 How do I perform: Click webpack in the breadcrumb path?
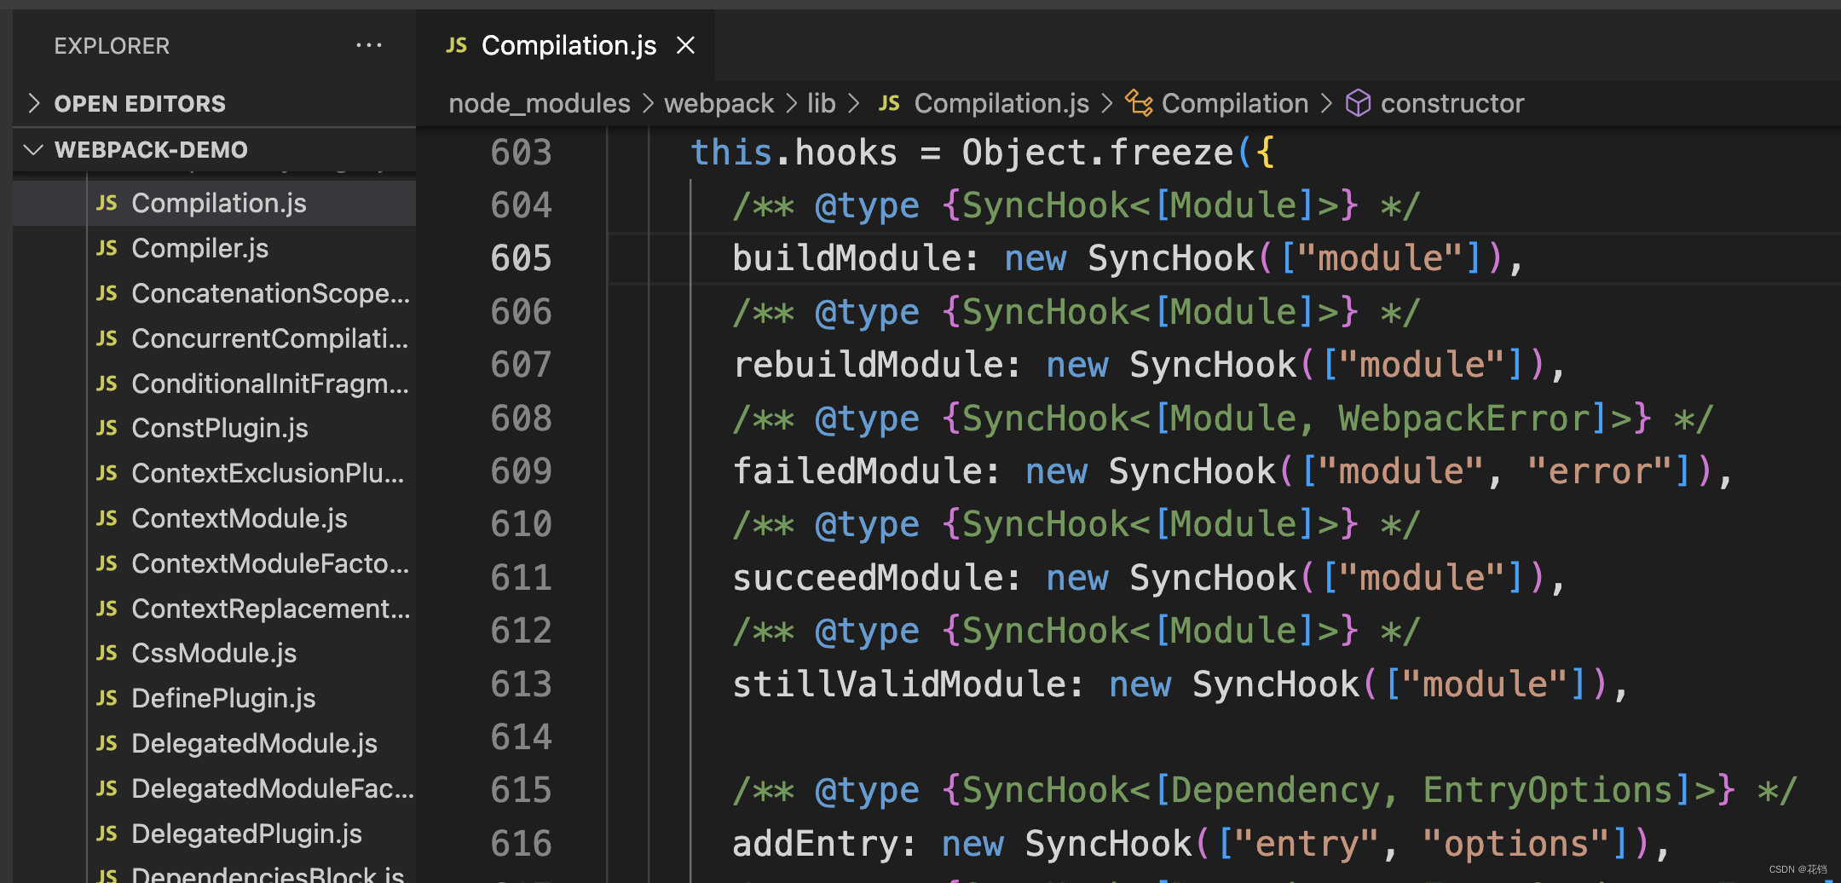coord(719,103)
